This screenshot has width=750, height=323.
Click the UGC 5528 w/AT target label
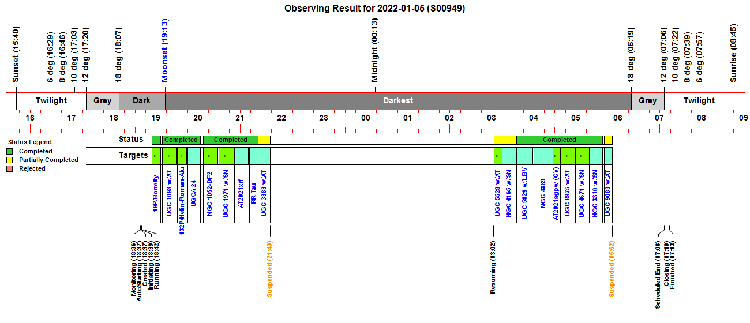click(497, 193)
